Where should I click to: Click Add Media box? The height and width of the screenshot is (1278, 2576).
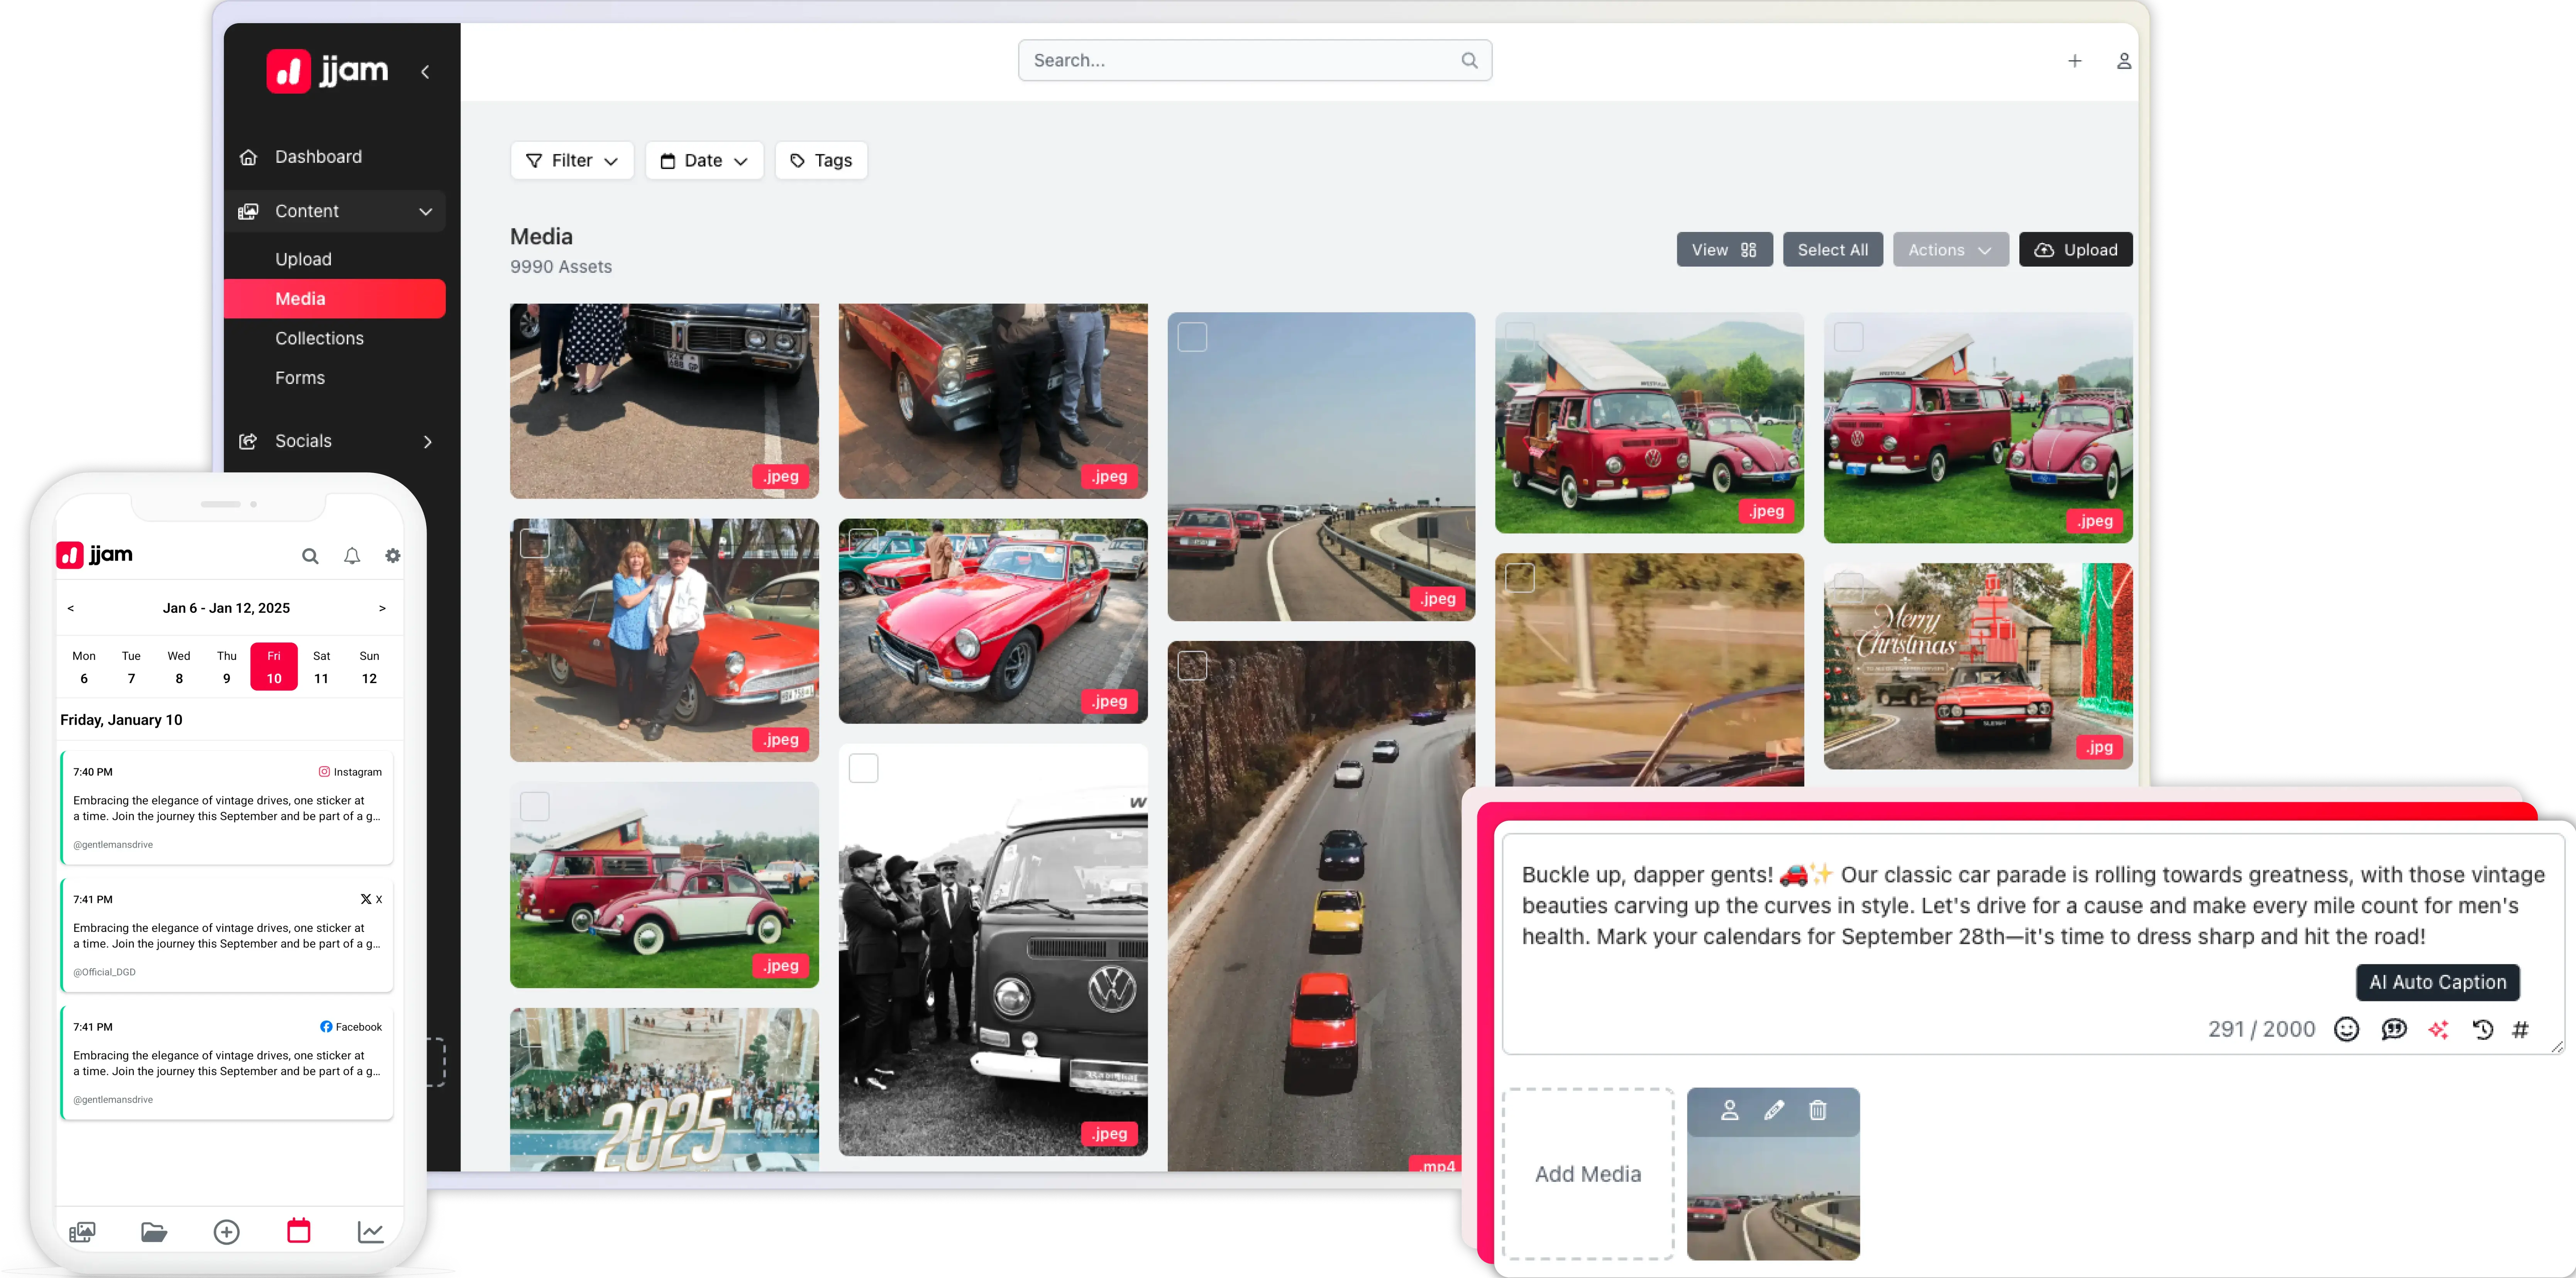pos(1588,1174)
